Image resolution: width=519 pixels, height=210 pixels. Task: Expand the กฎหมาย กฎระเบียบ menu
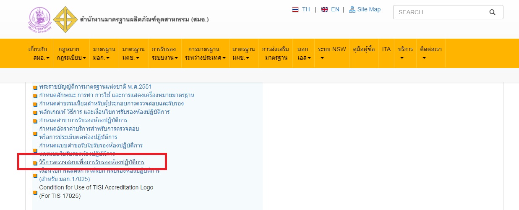coord(71,53)
